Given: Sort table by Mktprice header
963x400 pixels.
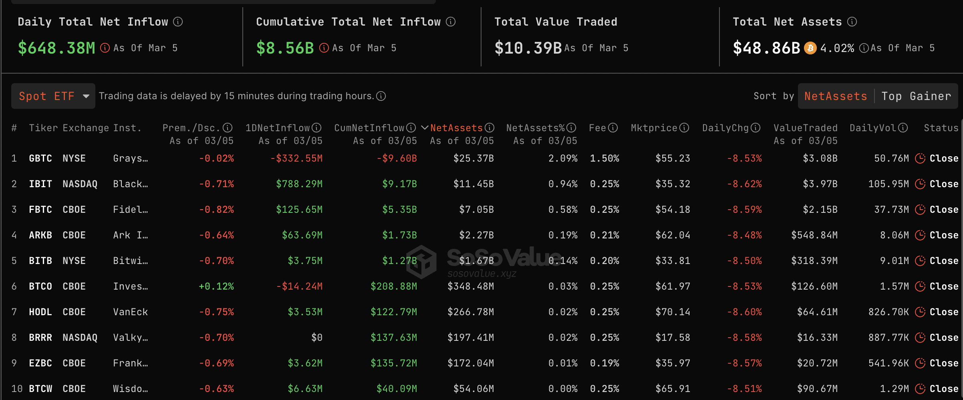Looking at the screenshot, I should pos(654,128).
